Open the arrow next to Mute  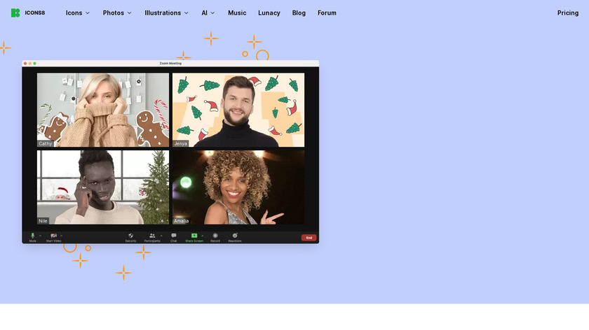[40, 236]
